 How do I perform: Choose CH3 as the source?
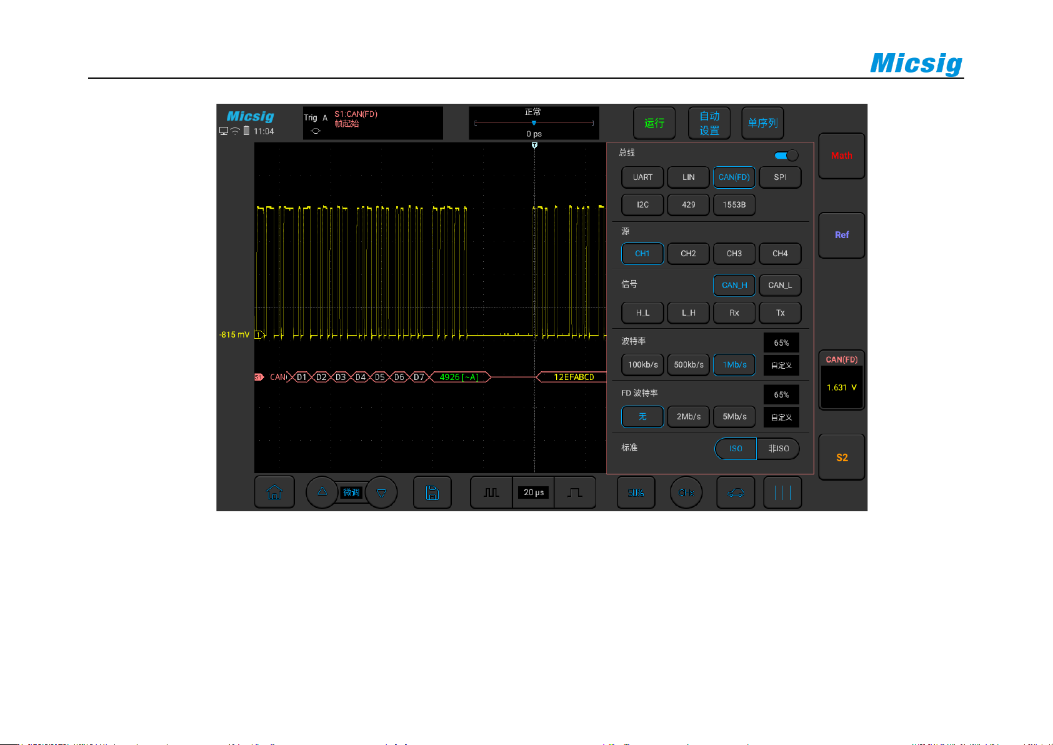734,254
